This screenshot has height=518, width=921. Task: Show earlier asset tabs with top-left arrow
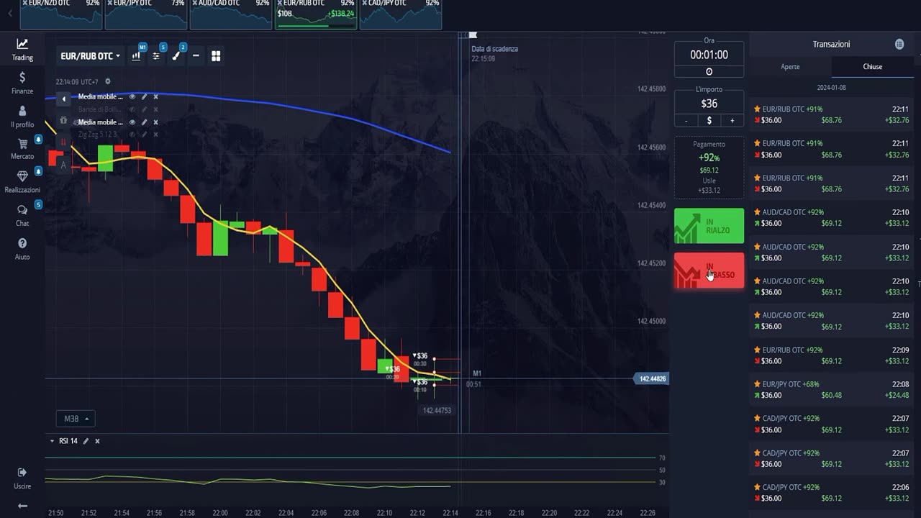pyautogui.click(x=9, y=14)
